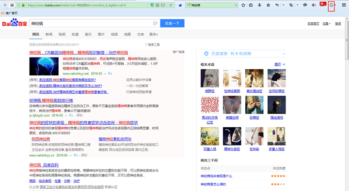Go to the browser home page icon
The width and height of the screenshot is (349, 191).
click(268, 5)
